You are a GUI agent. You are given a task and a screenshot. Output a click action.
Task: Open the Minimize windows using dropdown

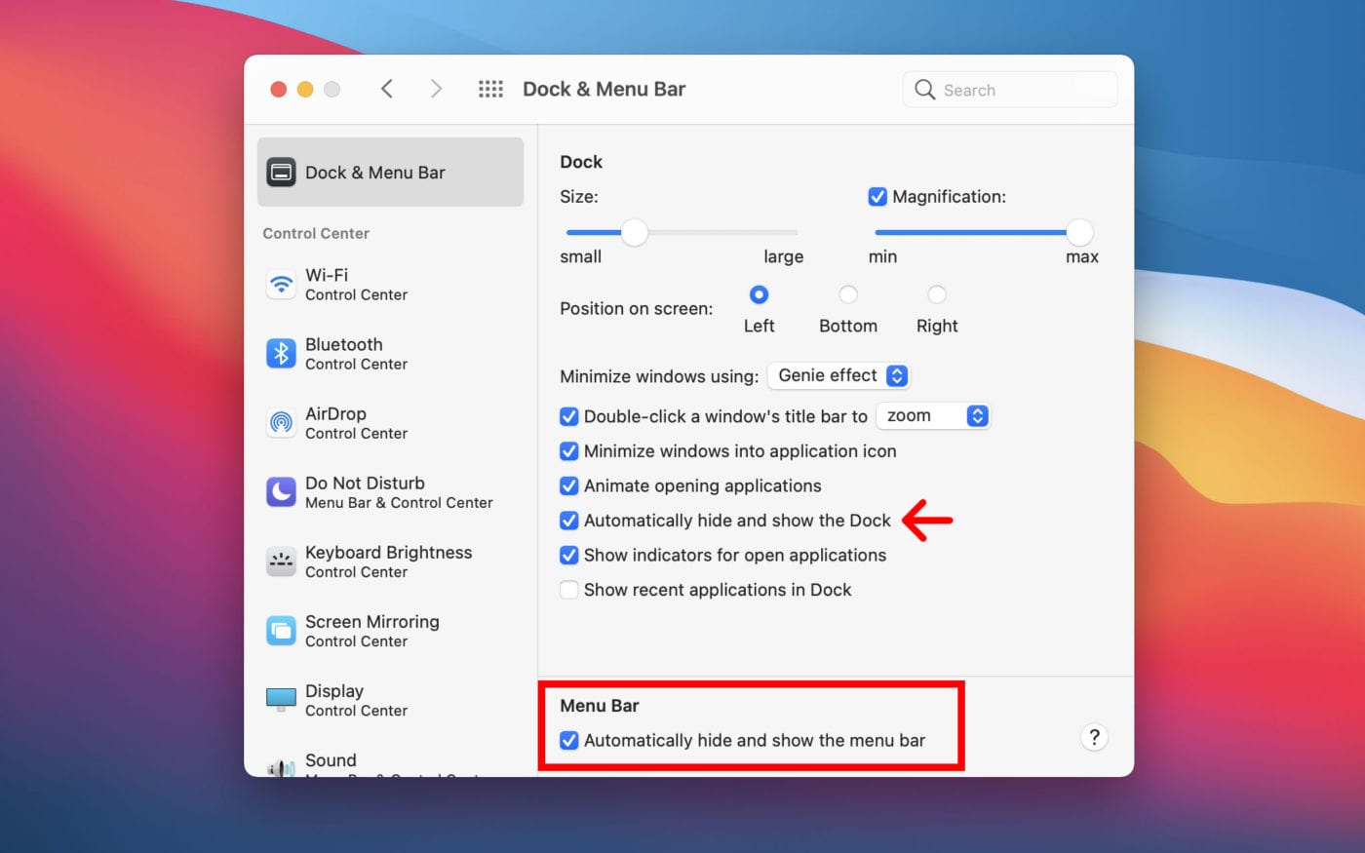point(838,375)
